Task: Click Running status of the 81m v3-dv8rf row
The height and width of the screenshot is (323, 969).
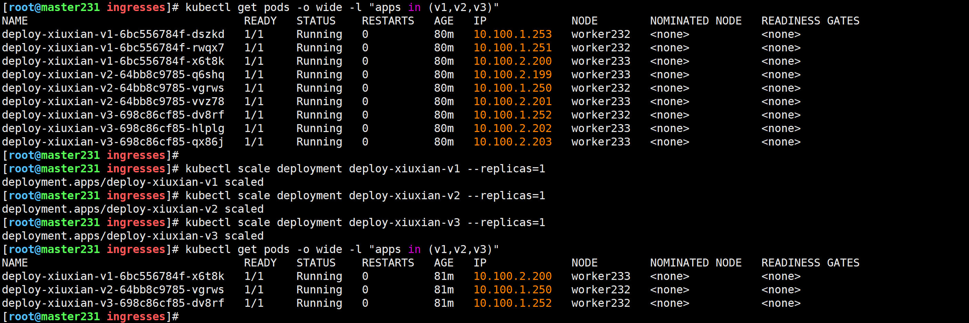Action: click(x=319, y=303)
